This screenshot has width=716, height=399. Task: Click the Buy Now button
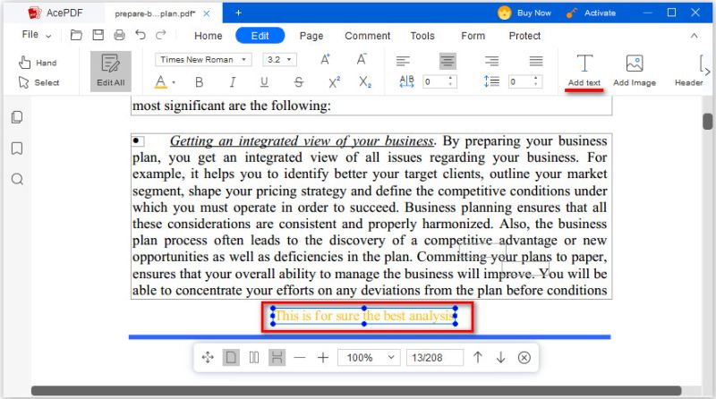tap(524, 13)
